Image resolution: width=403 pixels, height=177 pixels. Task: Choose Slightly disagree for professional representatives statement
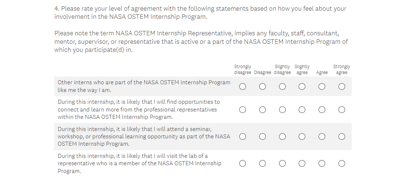pyautogui.click(x=282, y=110)
